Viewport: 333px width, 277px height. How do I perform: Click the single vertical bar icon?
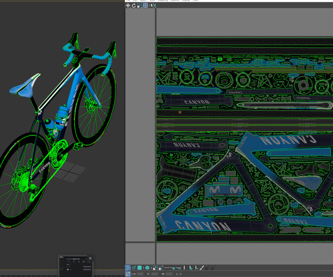(184, 268)
